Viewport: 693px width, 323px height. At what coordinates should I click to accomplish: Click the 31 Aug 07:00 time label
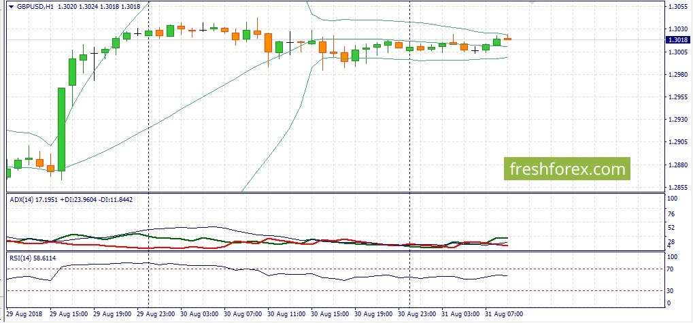pos(504,314)
